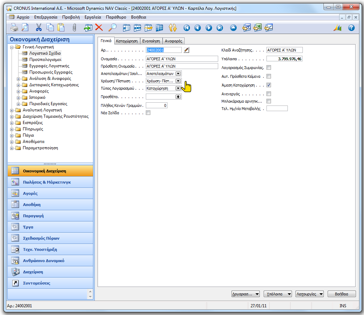Click the Insert New record icon

tap(88, 28)
